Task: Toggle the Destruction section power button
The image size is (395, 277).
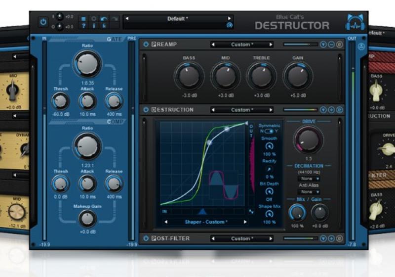Action: 146,110
